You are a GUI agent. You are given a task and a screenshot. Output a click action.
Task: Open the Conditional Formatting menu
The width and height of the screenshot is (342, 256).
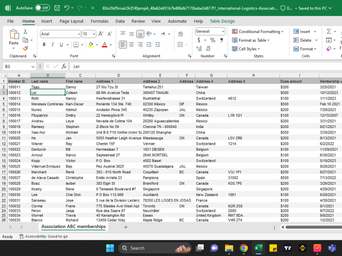[258, 31]
